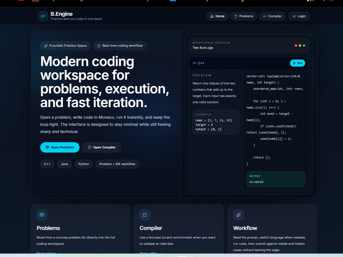Screen dimensions: 343x257
Task: Click the terminal icon in Open Compiler
Action: pos(90,147)
